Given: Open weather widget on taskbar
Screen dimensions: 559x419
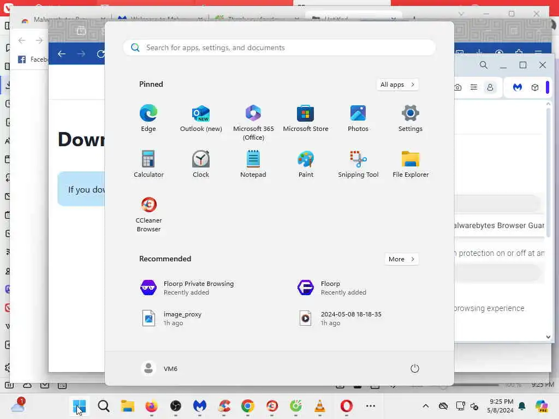Looking at the screenshot, I should (x=17, y=406).
